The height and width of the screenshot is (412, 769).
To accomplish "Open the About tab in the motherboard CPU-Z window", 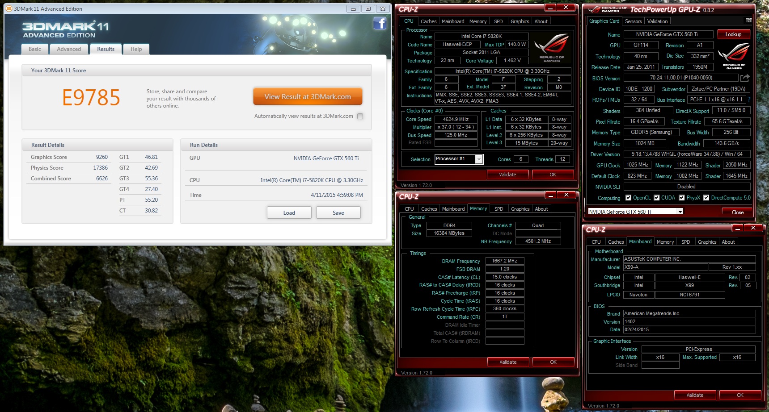I will pos(728,242).
